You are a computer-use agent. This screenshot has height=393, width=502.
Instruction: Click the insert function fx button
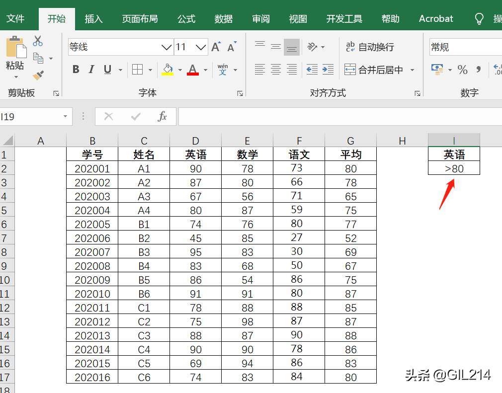(163, 116)
